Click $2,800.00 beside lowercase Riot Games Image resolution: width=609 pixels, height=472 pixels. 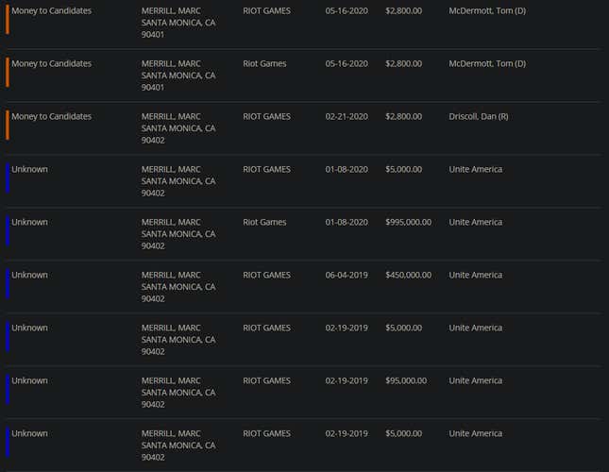tap(403, 63)
